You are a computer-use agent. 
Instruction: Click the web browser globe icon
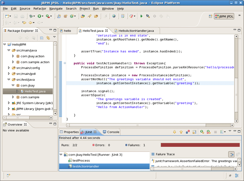[x=114, y=16]
